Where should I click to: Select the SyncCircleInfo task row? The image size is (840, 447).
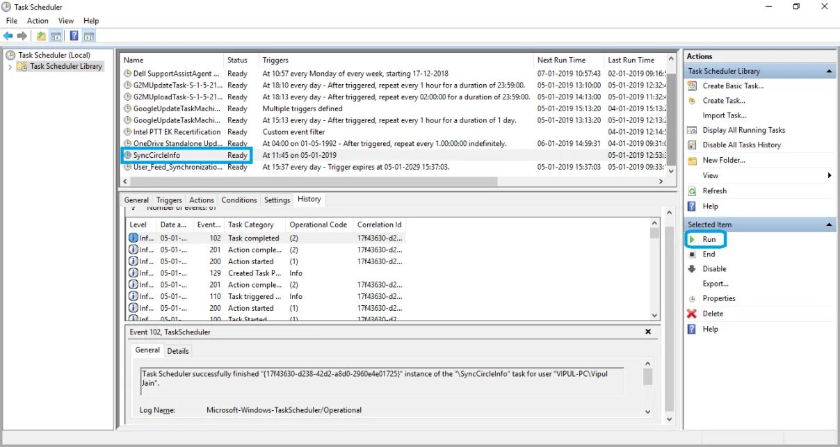click(394, 155)
